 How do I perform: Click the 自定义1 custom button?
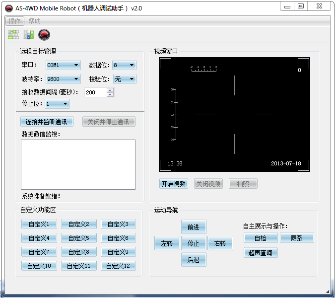pyautogui.click(x=39, y=224)
